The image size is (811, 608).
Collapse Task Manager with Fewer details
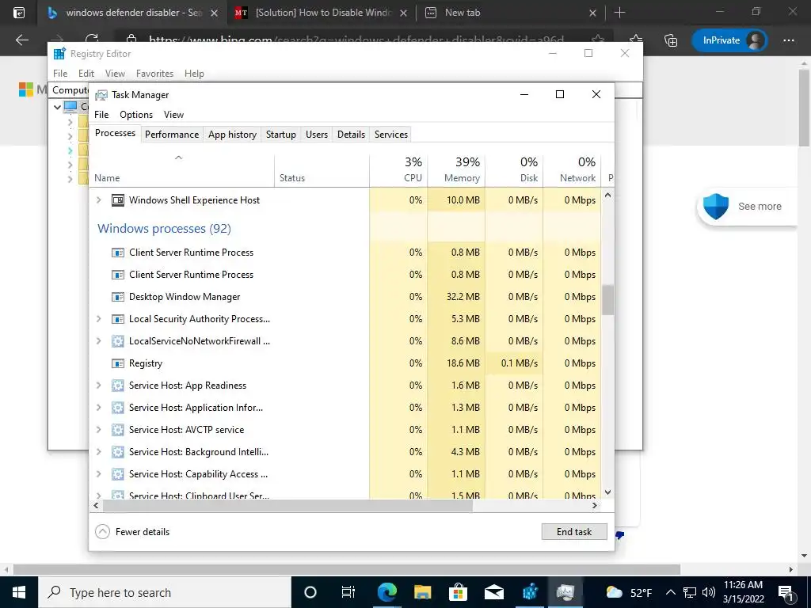(x=132, y=532)
